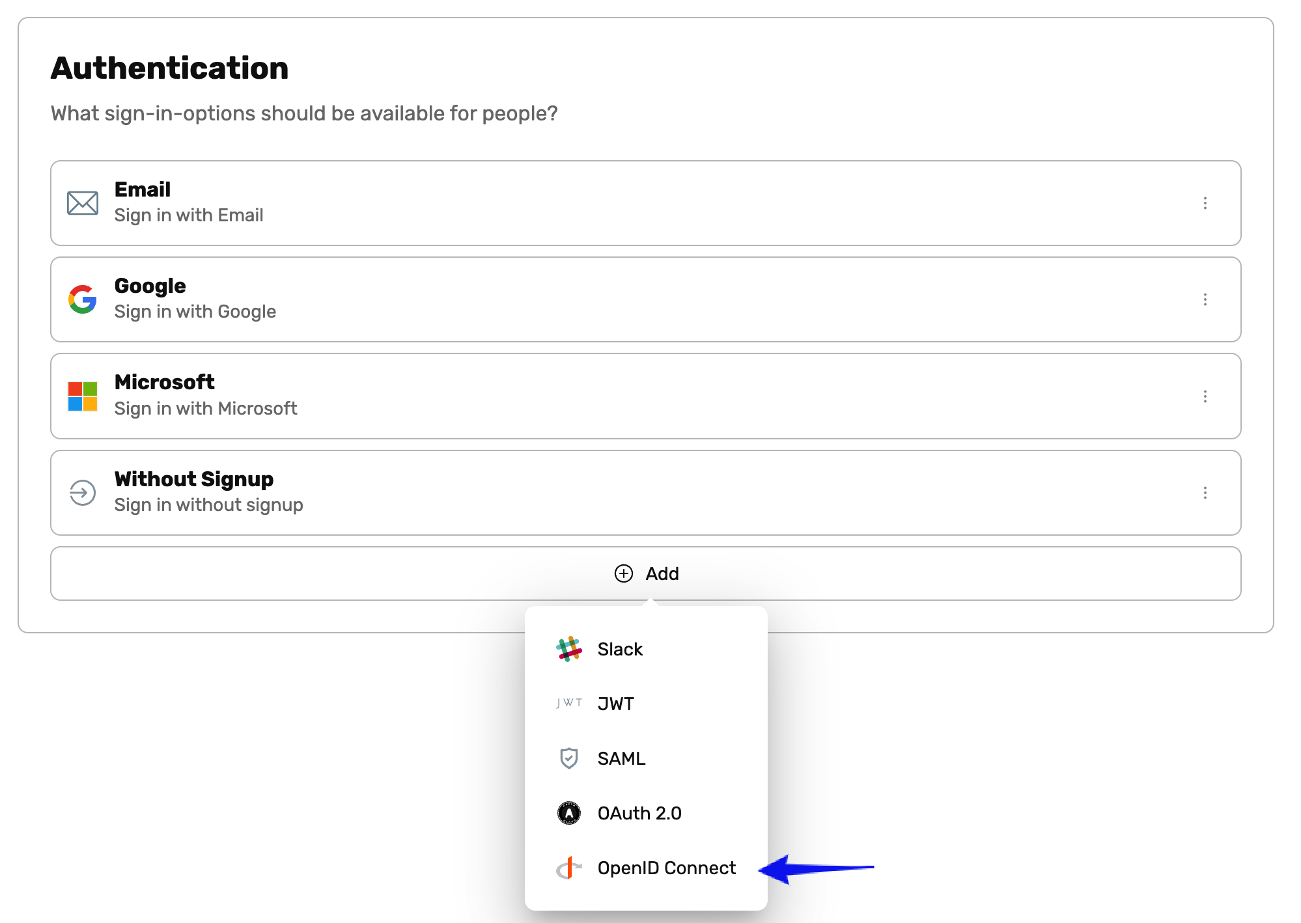Open the Microsoft options three-dot menu
Image resolution: width=1301 pixels, height=923 pixels.
(1206, 395)
